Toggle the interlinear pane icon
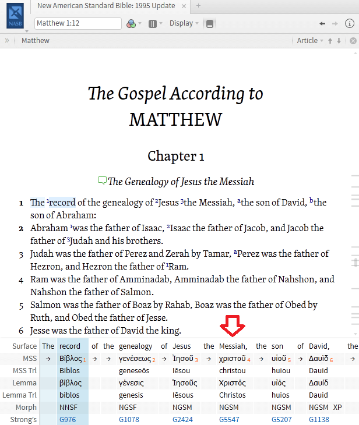The image size is (359, 425). 210,24
